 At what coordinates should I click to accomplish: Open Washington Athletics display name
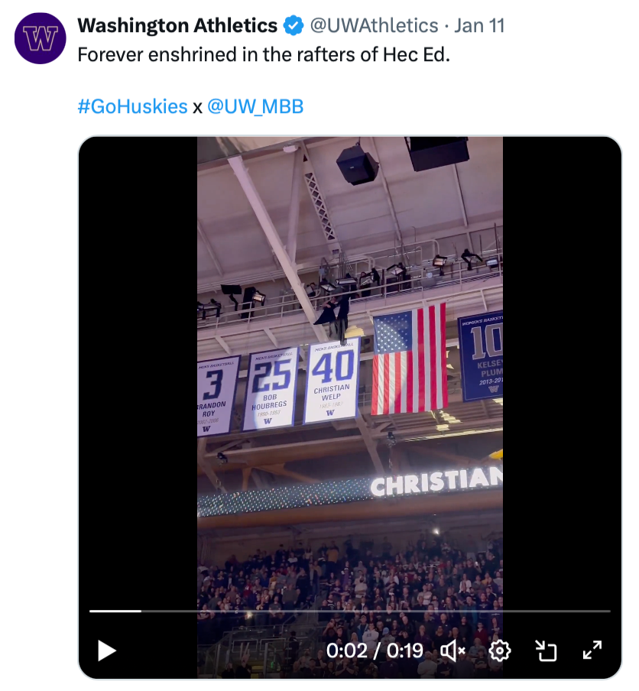tap(177, 26)
